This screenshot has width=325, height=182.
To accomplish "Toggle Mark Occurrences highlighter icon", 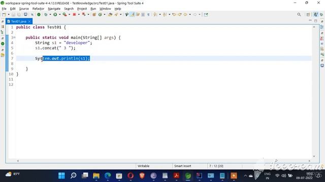I will 132,15.
